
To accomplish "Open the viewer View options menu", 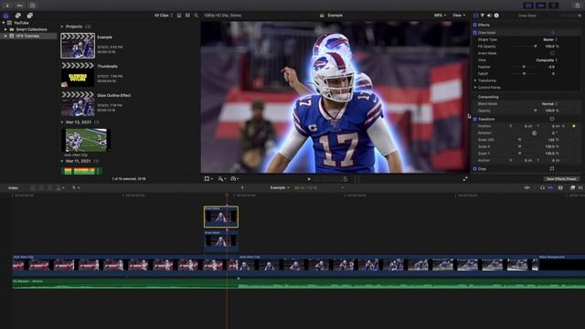I will tap(459, 16).
